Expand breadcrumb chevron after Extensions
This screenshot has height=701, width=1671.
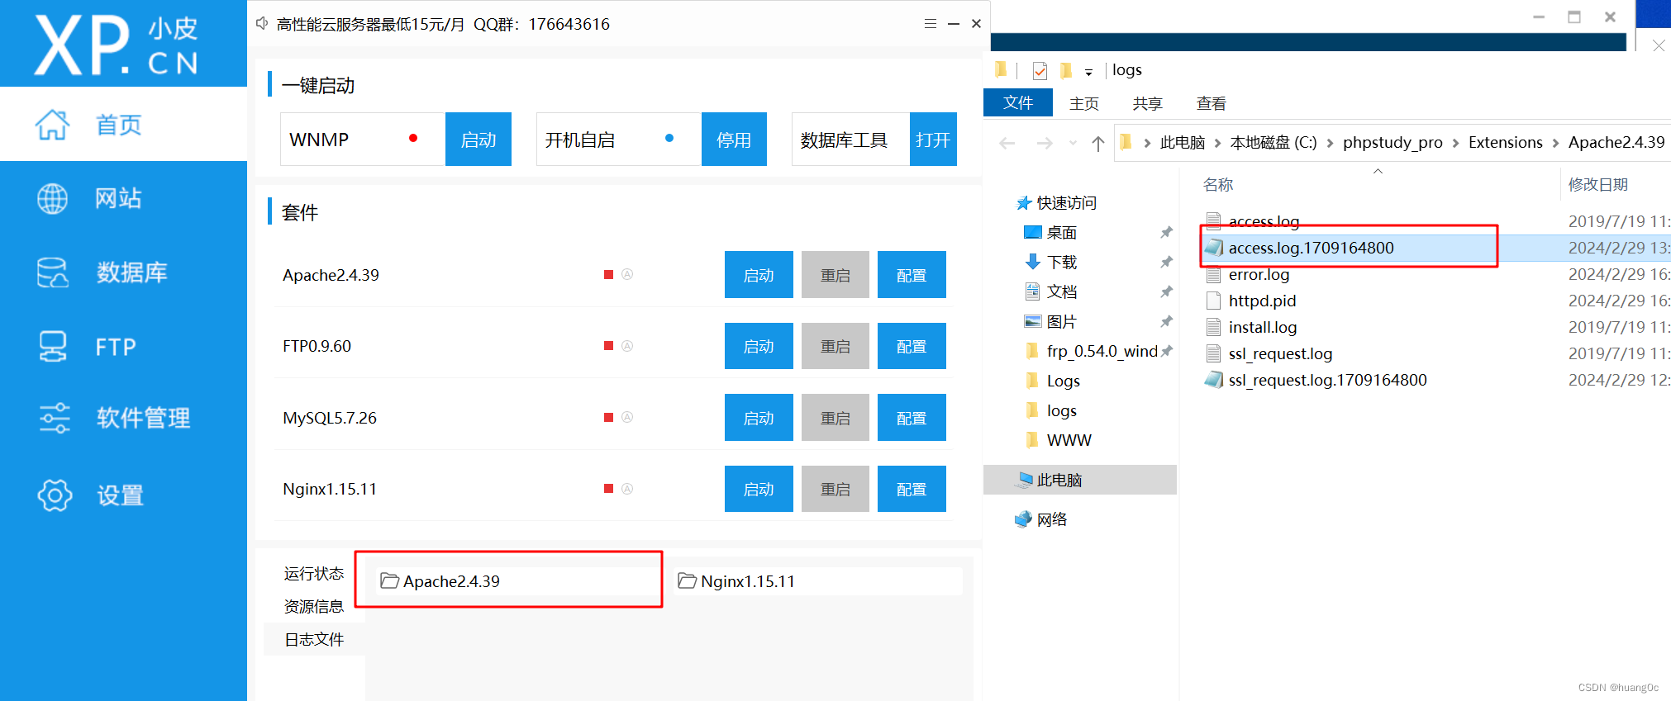(x=1555, y=143)
